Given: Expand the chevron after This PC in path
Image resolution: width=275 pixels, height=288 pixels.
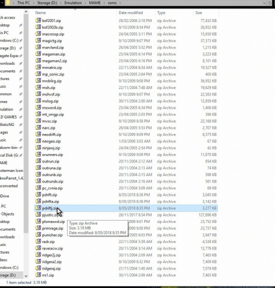Looking at the screenshot, I should pos(33,3).
